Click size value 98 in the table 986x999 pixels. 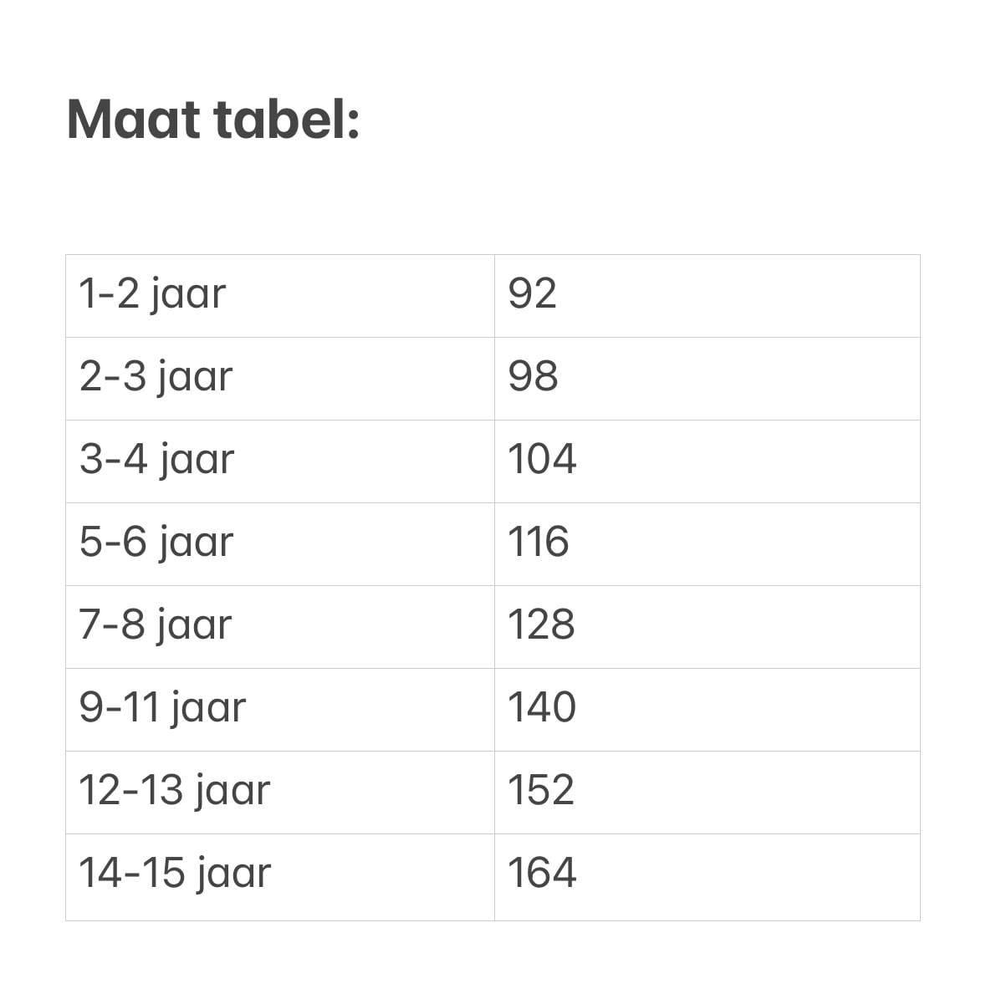point(533,376)
